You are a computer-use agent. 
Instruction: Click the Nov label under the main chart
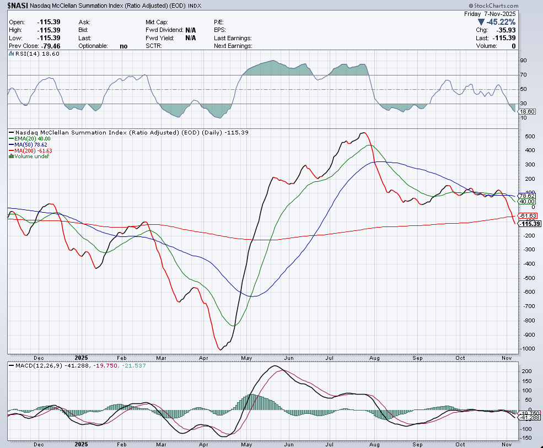point(507,358)
